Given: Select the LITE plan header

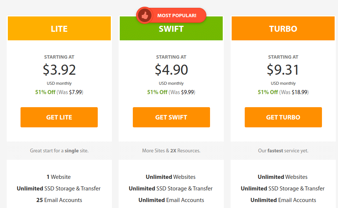Looking at the screenshot, I should click(59, 28).
